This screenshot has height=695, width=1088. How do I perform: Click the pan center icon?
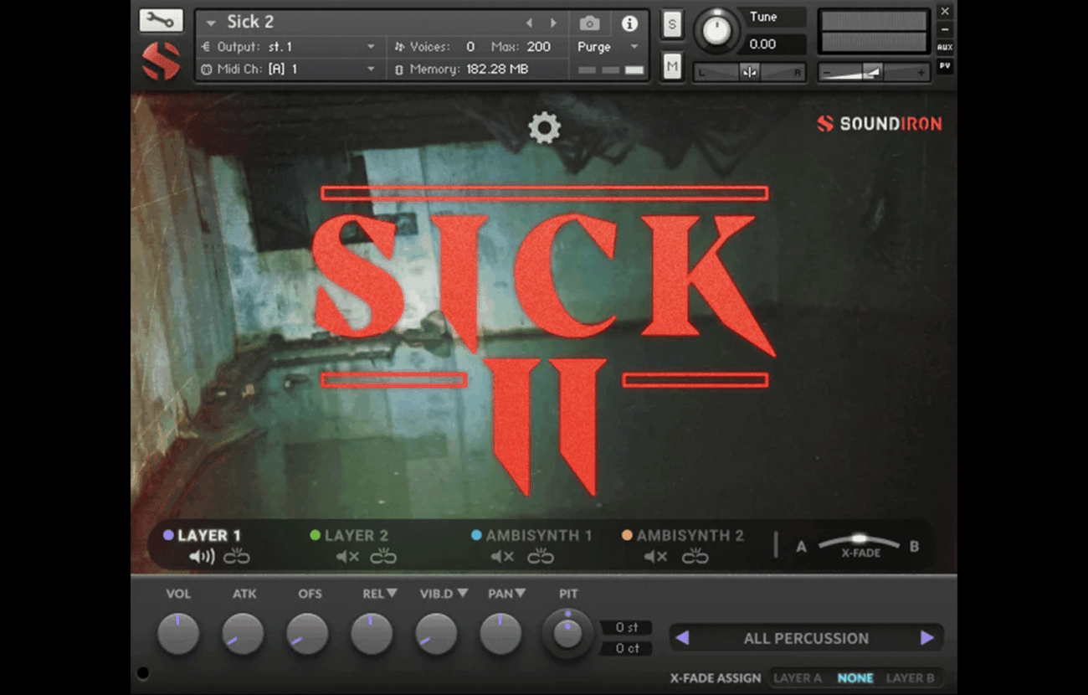[750, 73]
